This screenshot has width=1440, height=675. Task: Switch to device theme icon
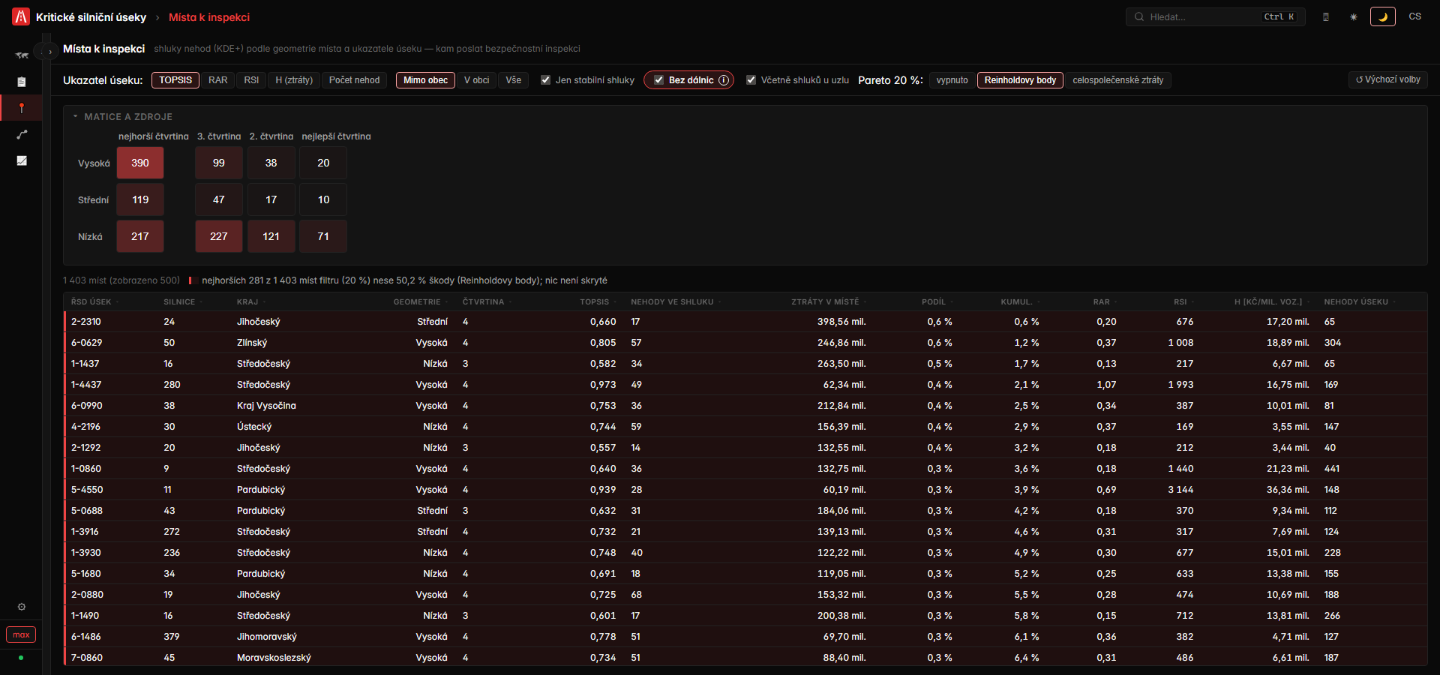[x=1326, y=16]
